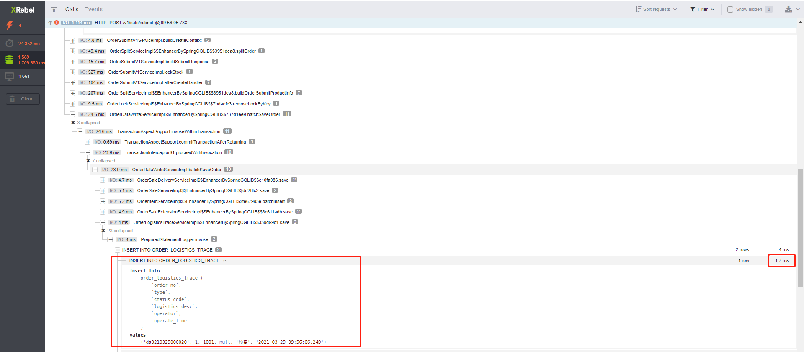
Task: Toggle the Show hidden checkbox
Action: coord(730,9)
